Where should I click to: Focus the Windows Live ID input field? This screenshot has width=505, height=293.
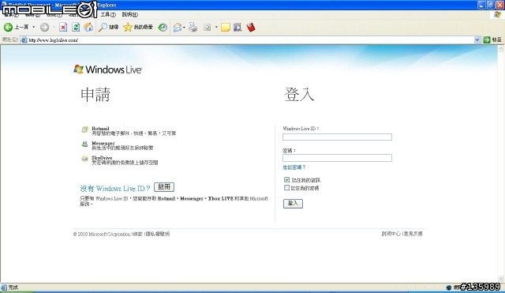337,137
